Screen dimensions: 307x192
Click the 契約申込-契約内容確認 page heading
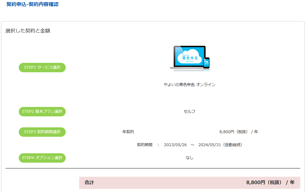click(x=32, y=4)
